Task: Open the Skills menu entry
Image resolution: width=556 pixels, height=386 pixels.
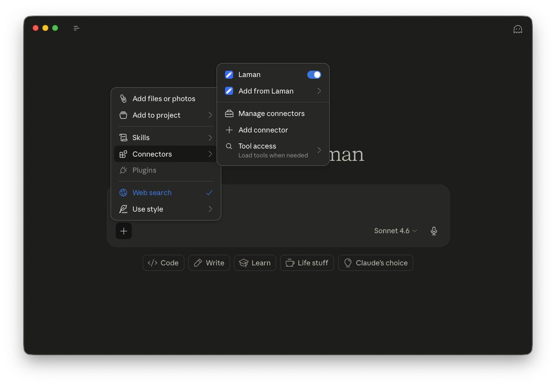Action: (x=166, y=137)
